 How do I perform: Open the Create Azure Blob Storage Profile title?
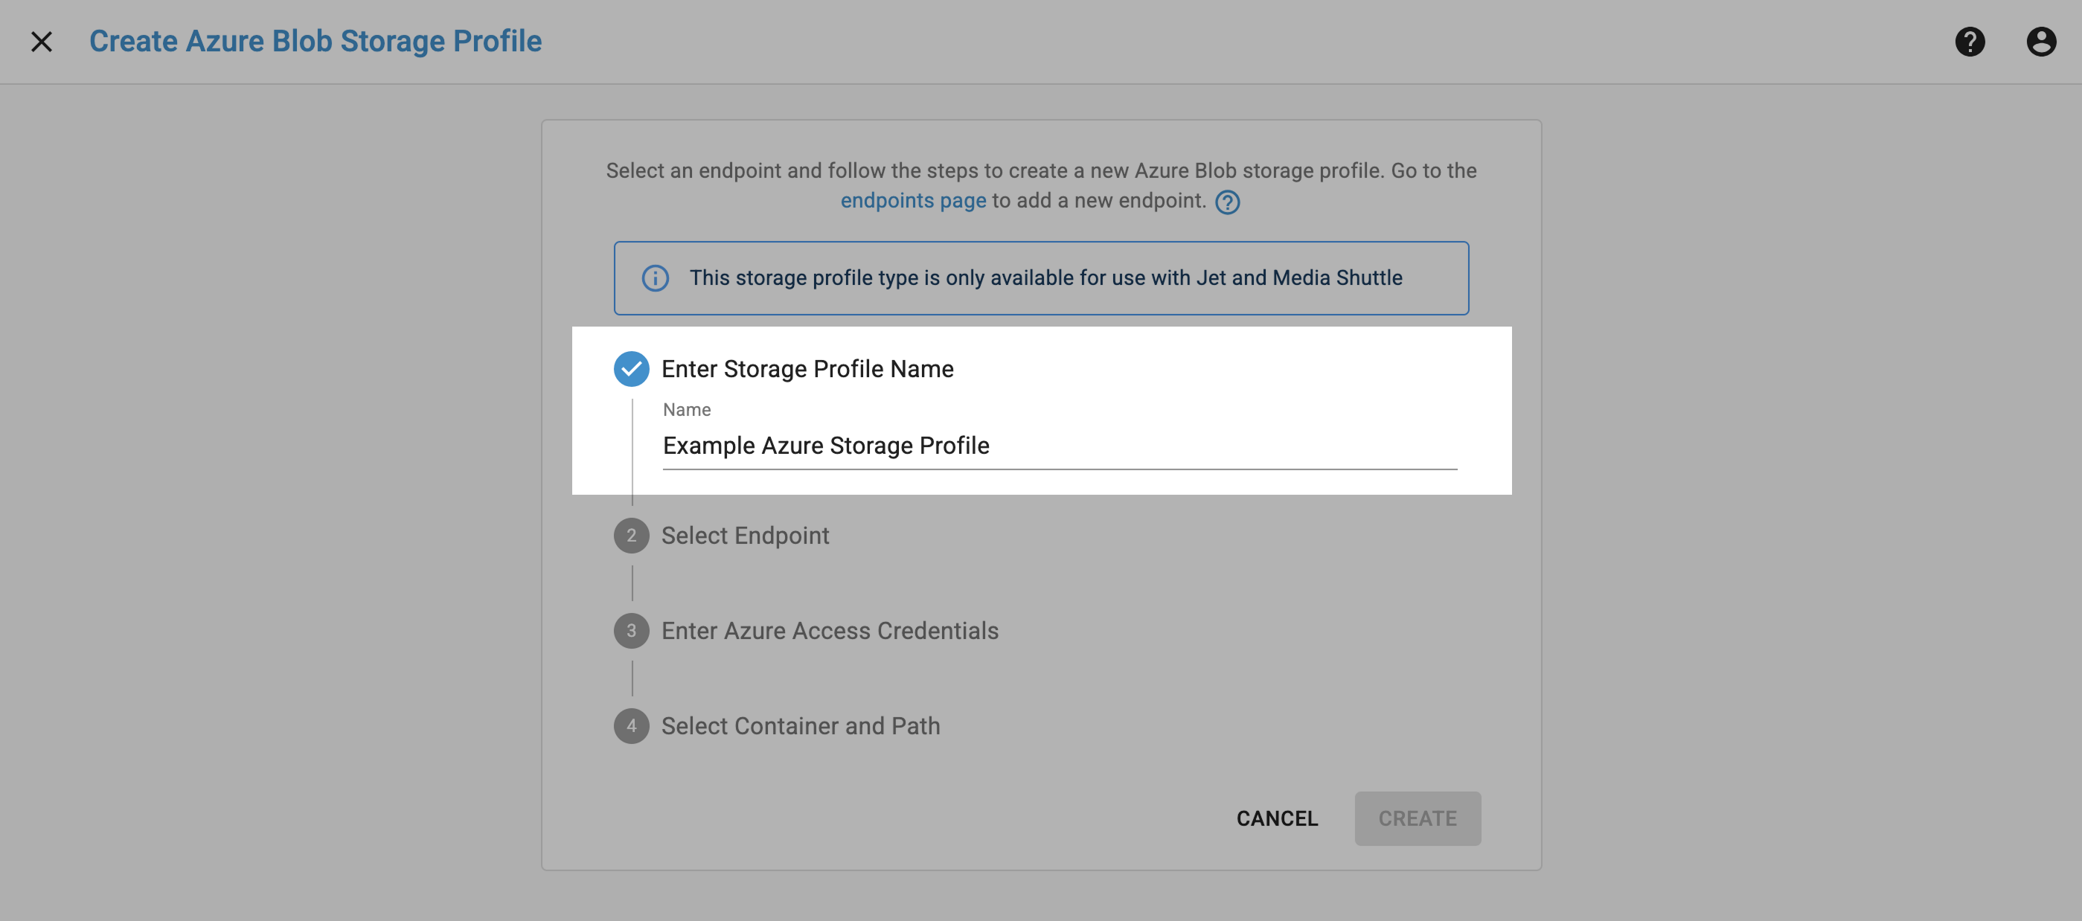click(316, 40)
